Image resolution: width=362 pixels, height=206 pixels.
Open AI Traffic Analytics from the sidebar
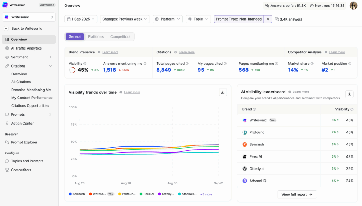26,48
